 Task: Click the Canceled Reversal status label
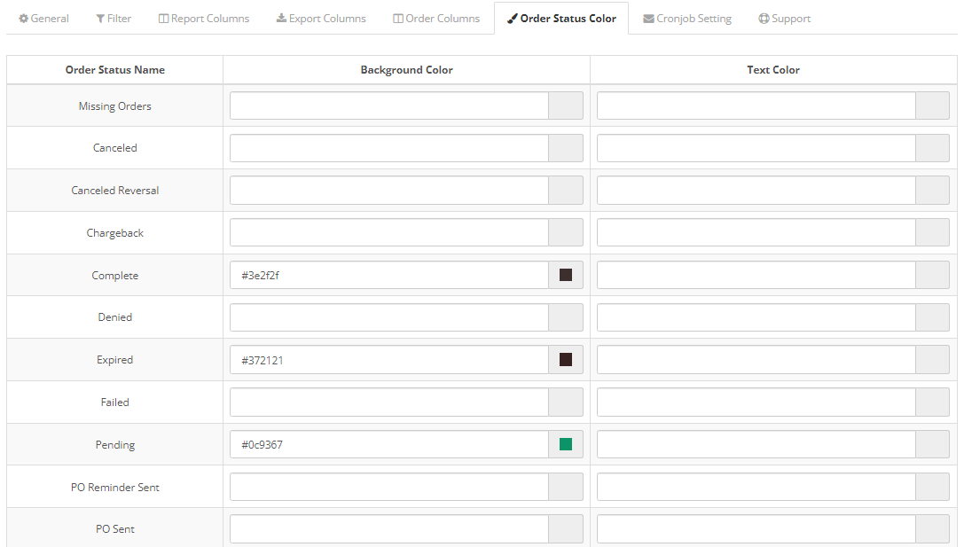(x=115, y=191)
